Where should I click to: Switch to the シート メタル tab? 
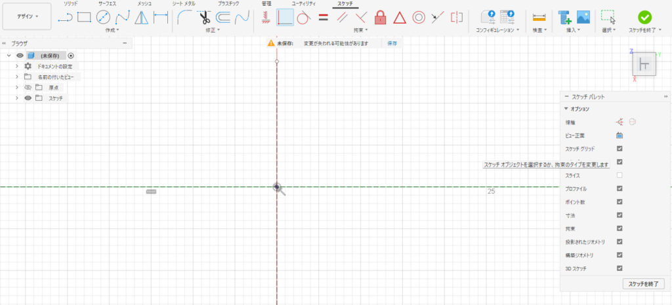point(184,3)
